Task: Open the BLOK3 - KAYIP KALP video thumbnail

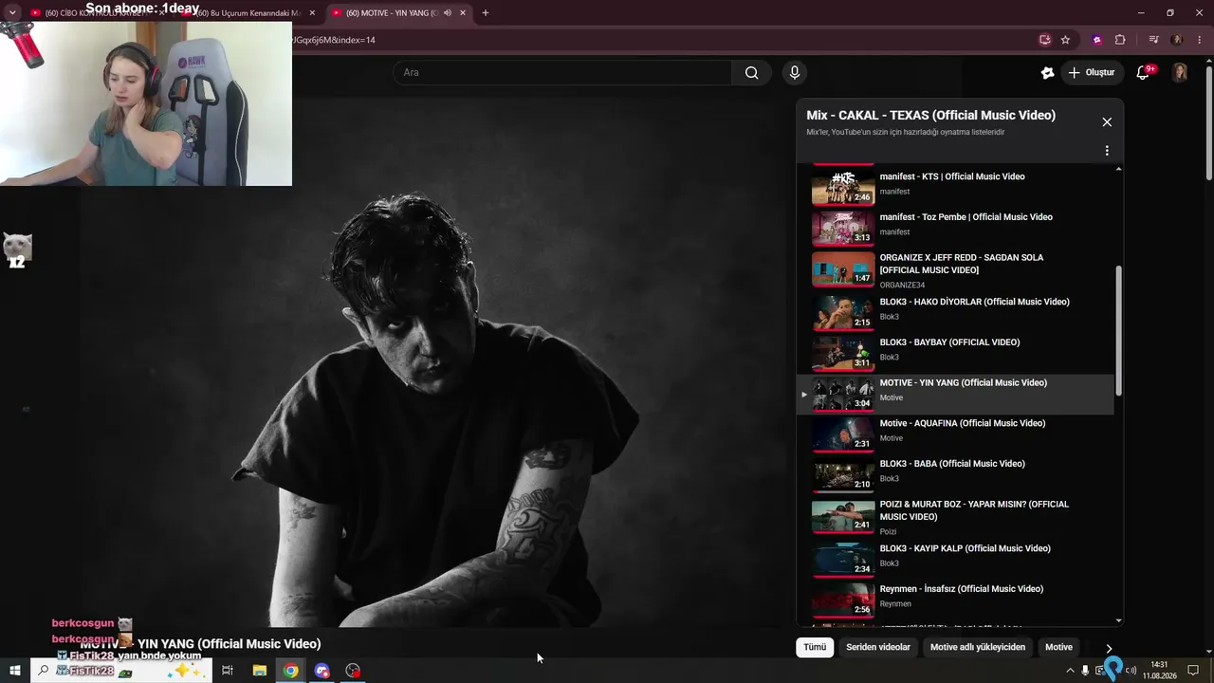Action: pos(843,561)
